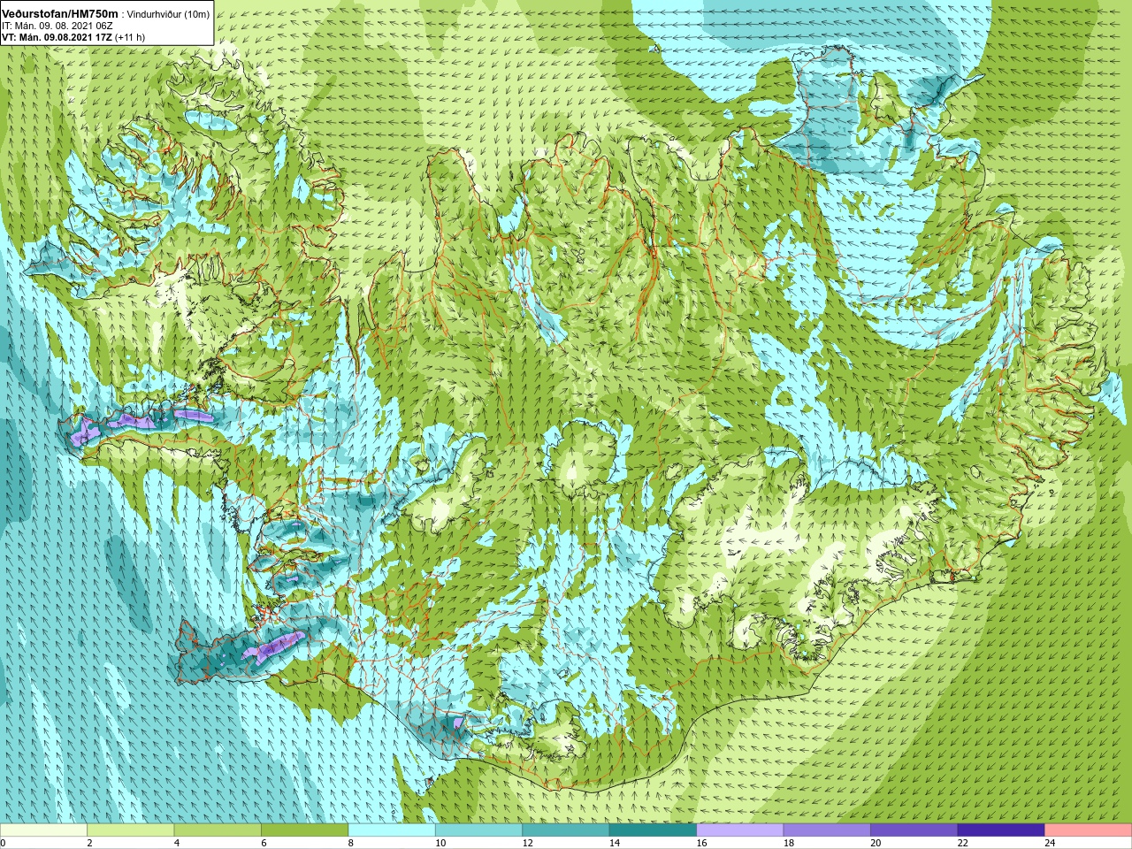
Task: Click the legend scale number 10
Action: coord(440,843)
